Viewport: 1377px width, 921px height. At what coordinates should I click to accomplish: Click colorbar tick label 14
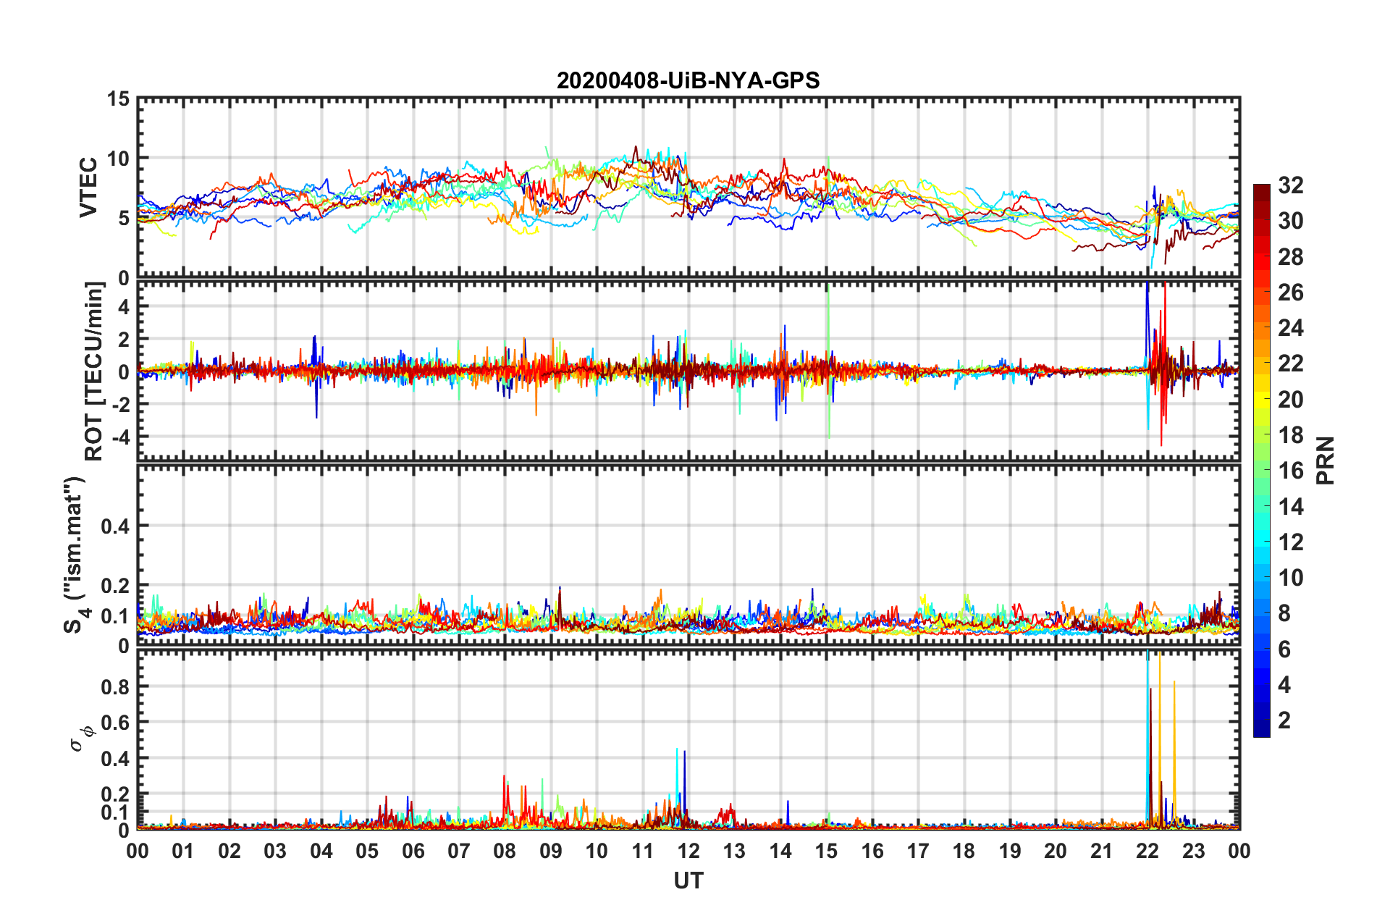point(1290,507)
